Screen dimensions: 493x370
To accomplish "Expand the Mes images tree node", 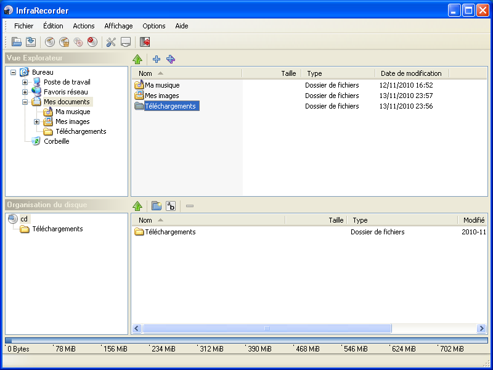I will tap(36, 121).
